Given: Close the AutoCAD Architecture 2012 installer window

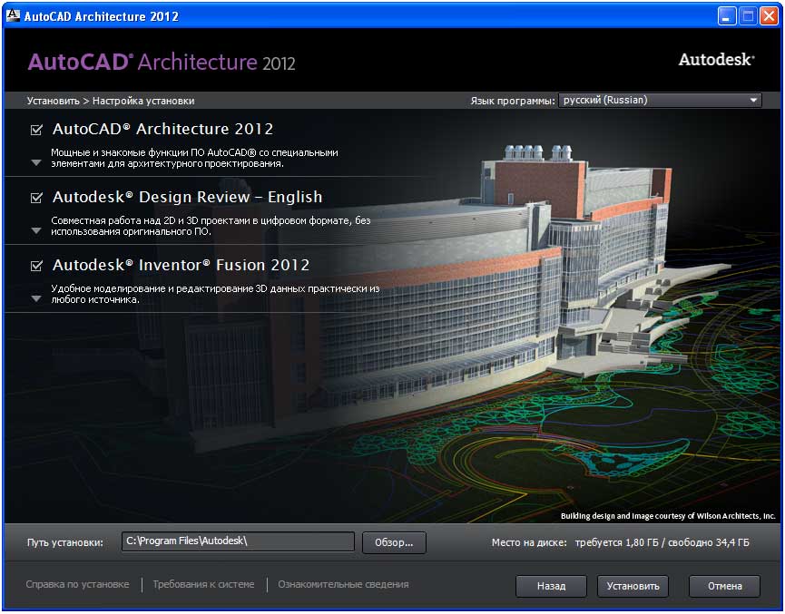Looking at the screenshot, I should pos(769,15).
